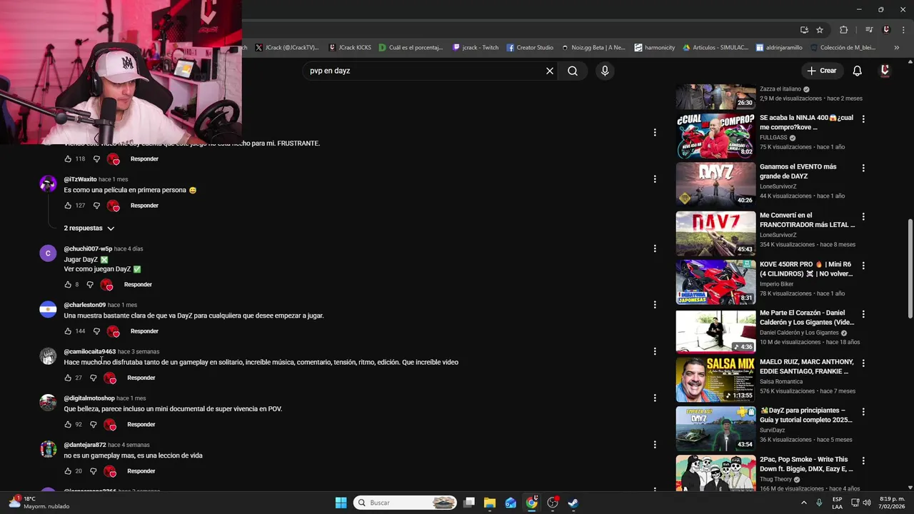The height and width of the screenshot is (514, 914).
Task: Dislike the comment by @chuchi007-w5p
Action: click(90, 285)
